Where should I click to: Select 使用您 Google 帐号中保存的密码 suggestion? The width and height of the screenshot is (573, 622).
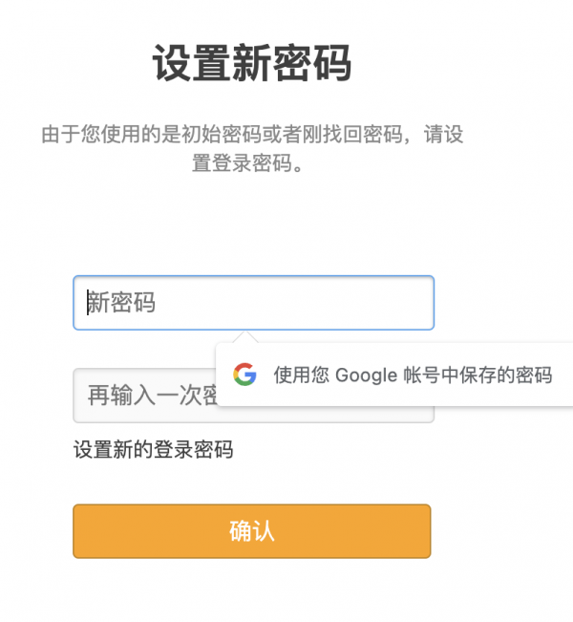click(394, 375)
